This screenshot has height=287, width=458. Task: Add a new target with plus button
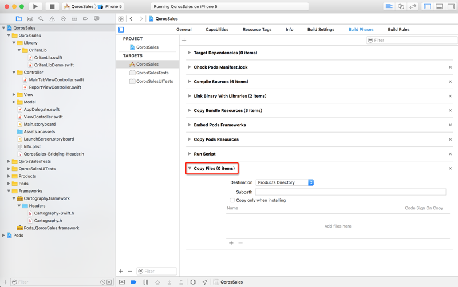point(121,271)
